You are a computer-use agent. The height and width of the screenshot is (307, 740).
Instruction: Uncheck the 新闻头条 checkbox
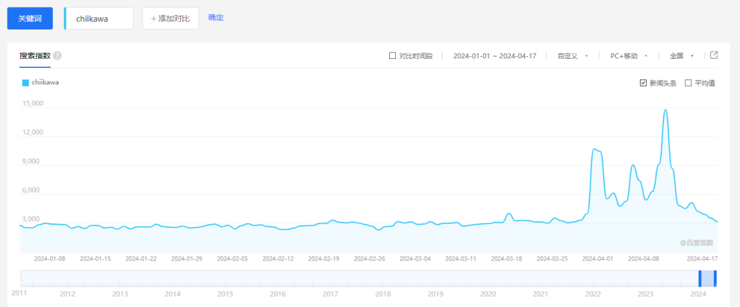click(x=643, y=83)
